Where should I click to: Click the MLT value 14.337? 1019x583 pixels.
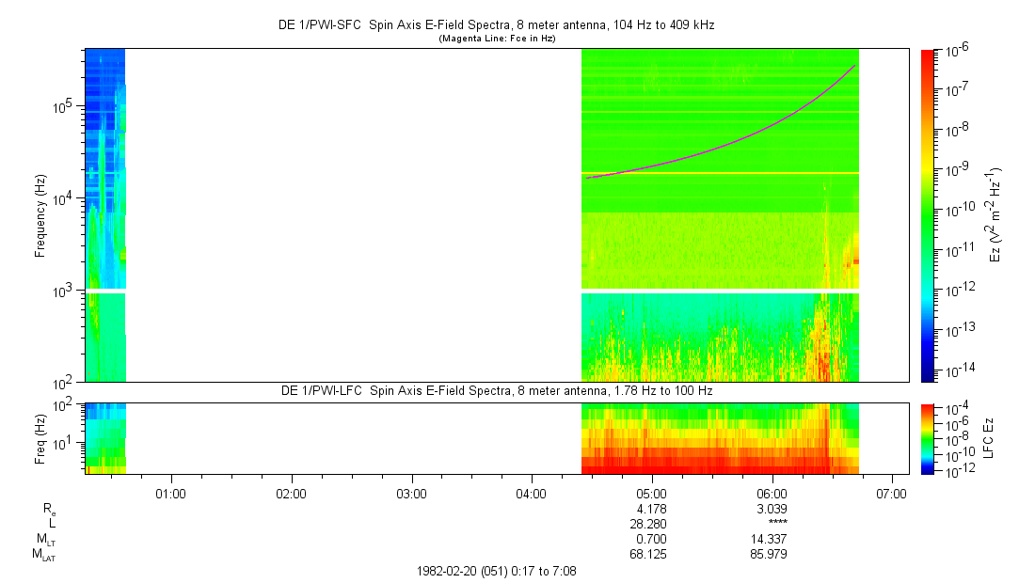[772, 539]
